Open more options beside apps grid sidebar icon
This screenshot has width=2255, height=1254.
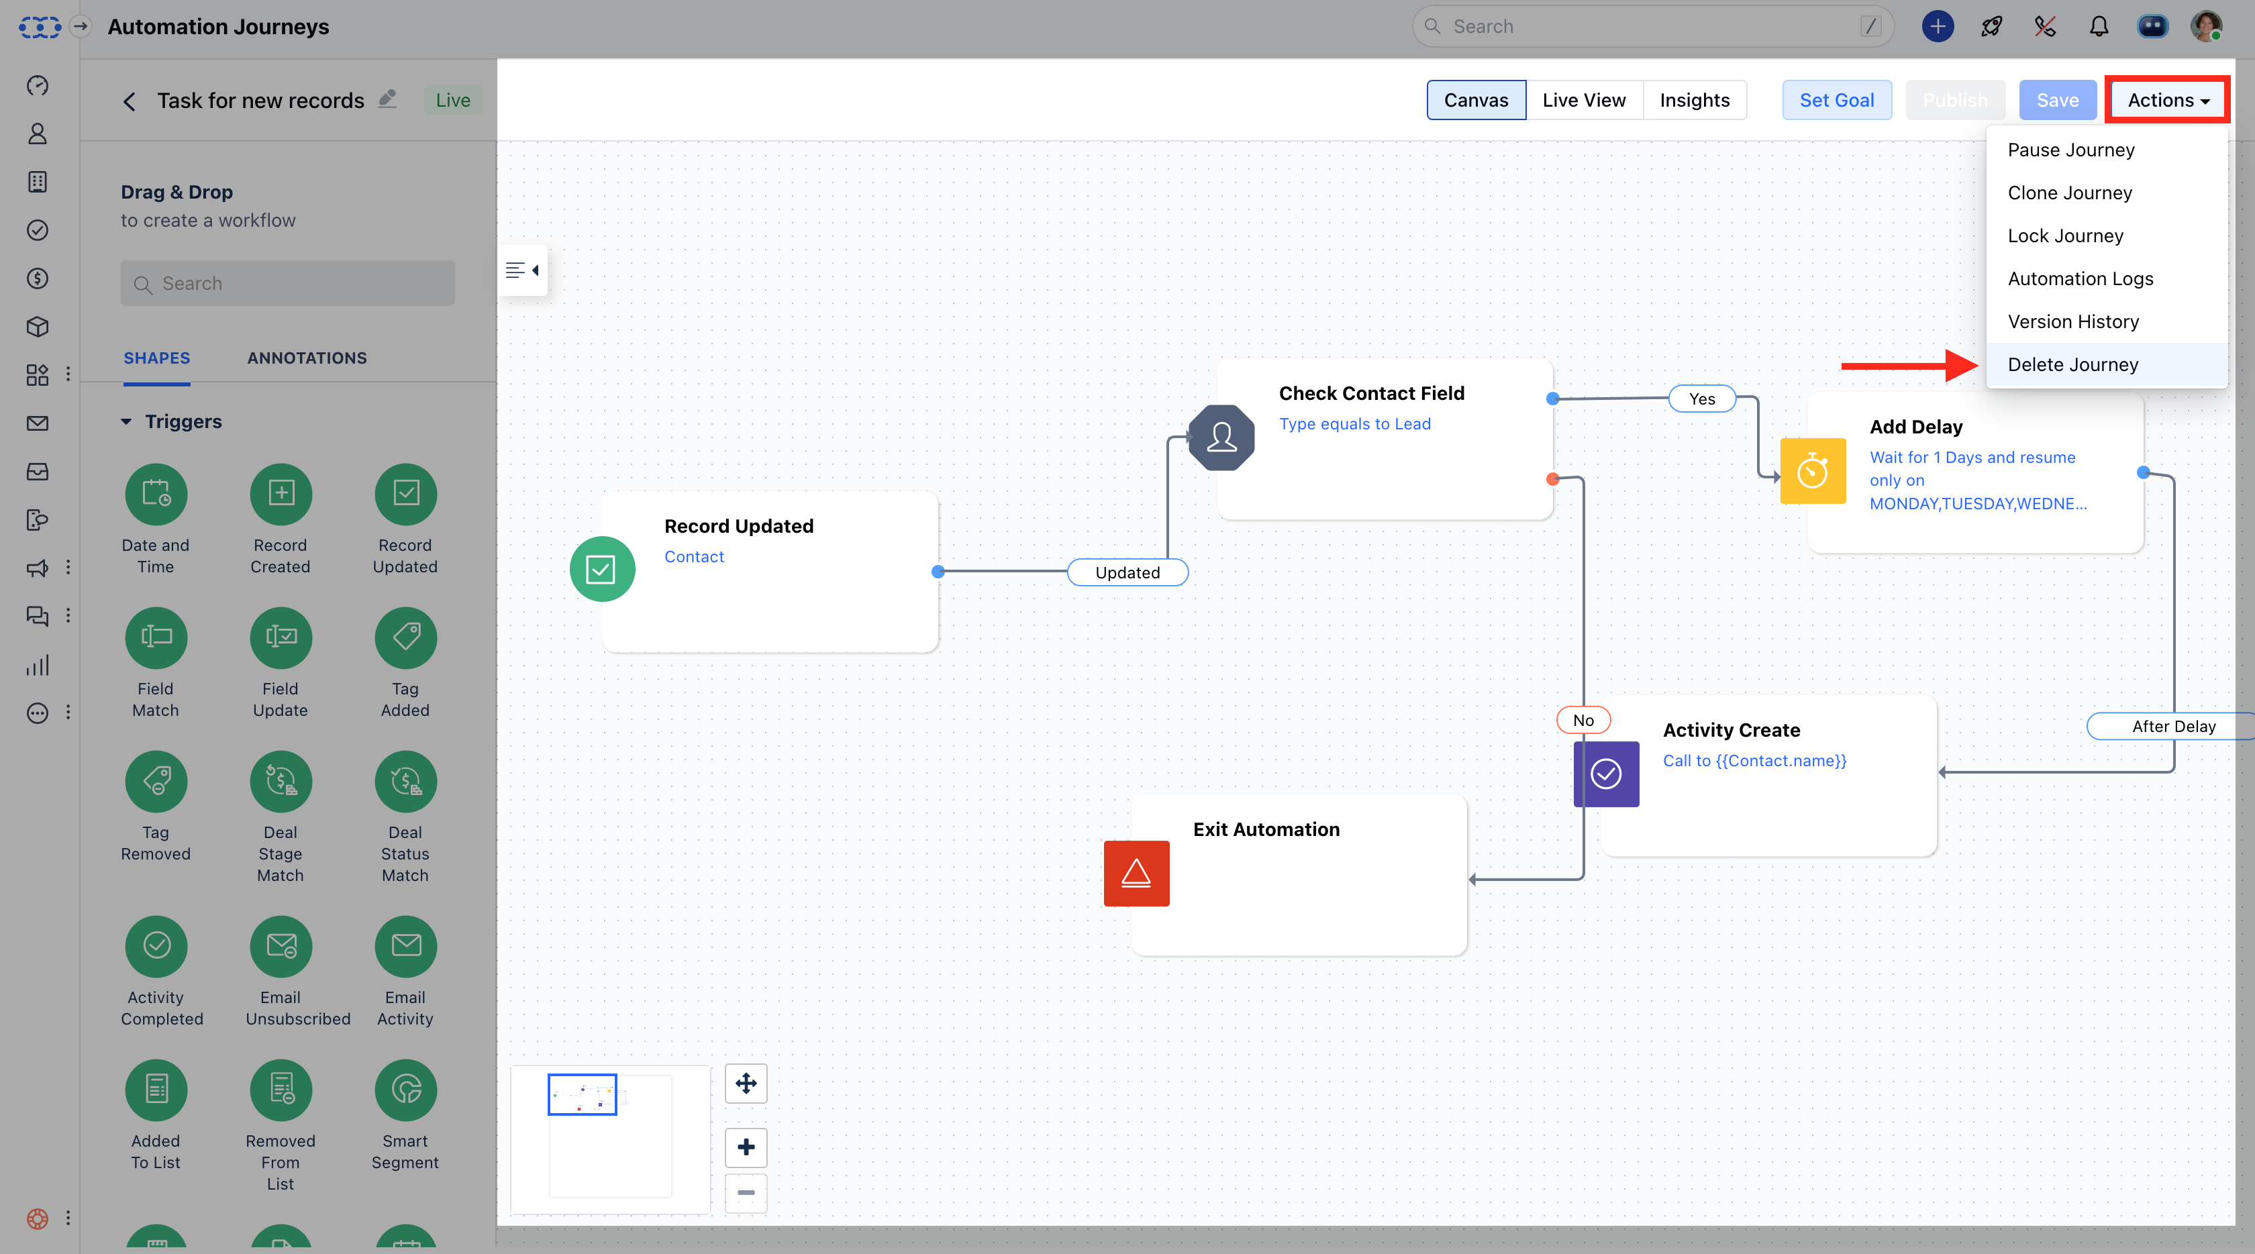point(68,374)
